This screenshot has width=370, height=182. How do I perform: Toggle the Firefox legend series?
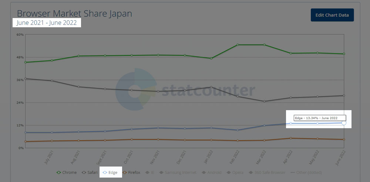131,173
